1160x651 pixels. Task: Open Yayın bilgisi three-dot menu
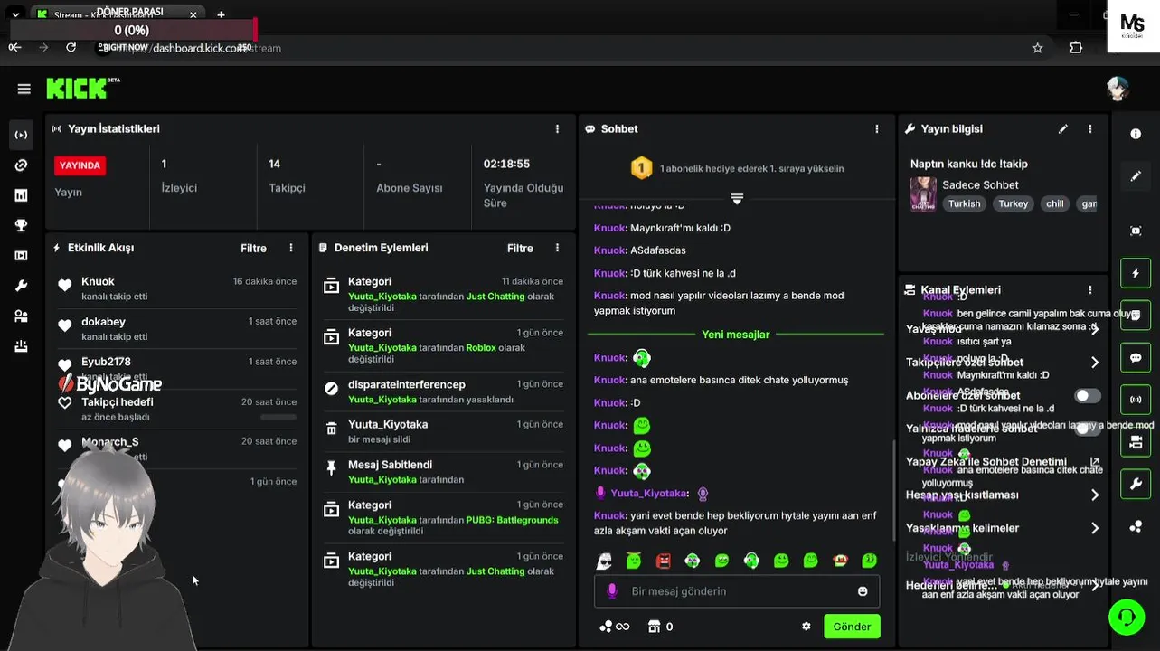coord(1090,129)
